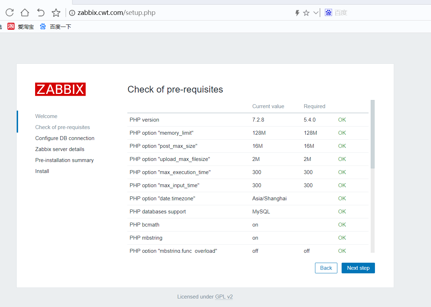This screenshot has height=307, width=431.
Task: Click PHP option "max_execution_time" row label
Action: click(x=170, y=172)
